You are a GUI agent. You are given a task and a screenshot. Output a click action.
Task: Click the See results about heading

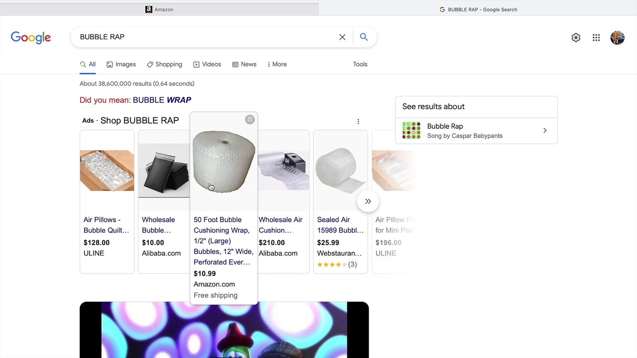(433, 106)
